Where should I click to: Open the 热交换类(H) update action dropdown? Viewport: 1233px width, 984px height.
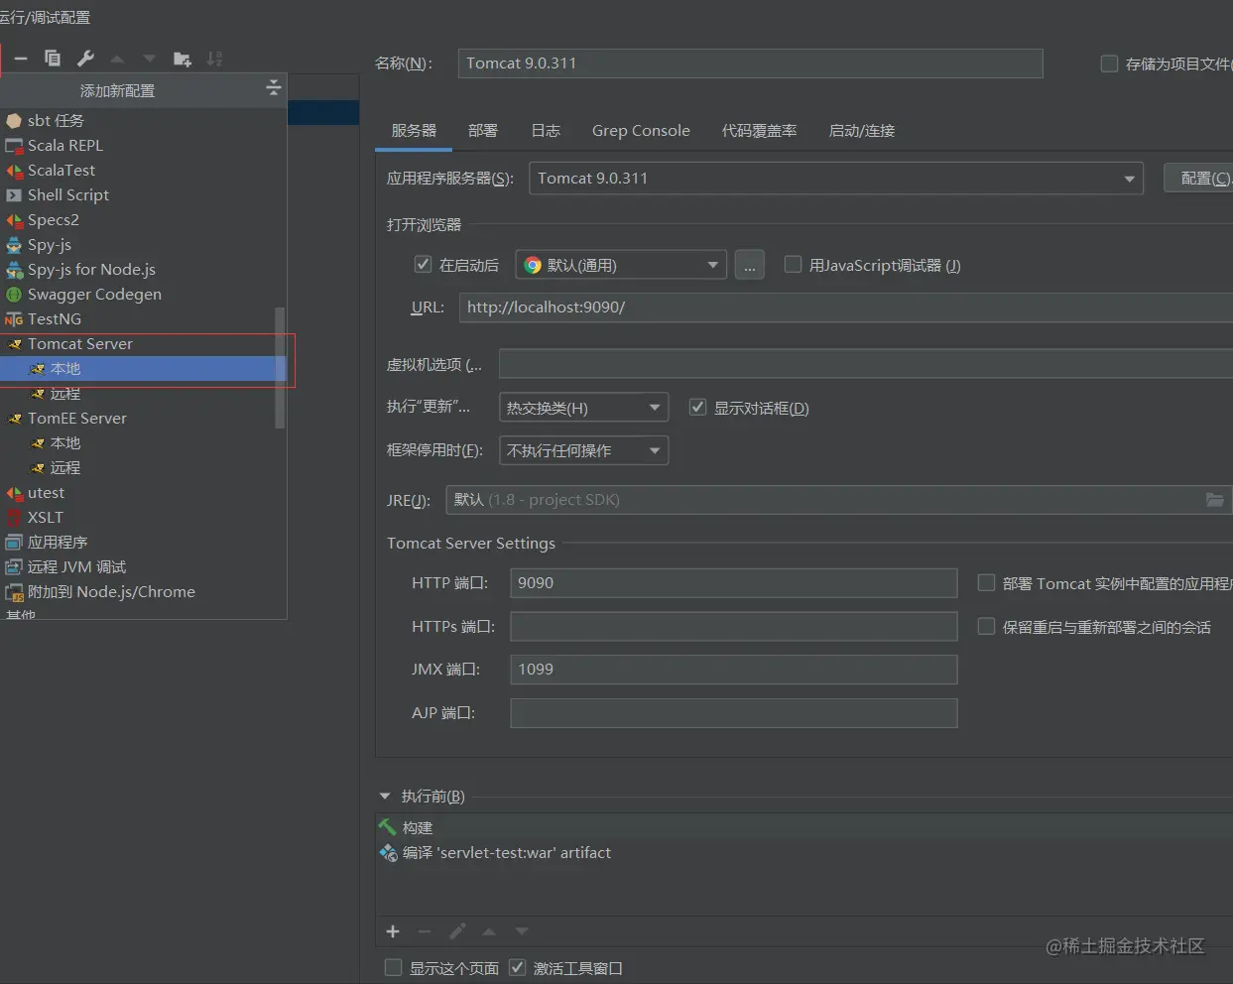583,408
